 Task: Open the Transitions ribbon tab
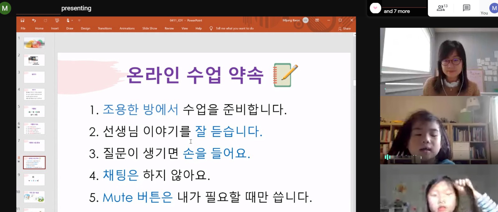tap(105, 29)
